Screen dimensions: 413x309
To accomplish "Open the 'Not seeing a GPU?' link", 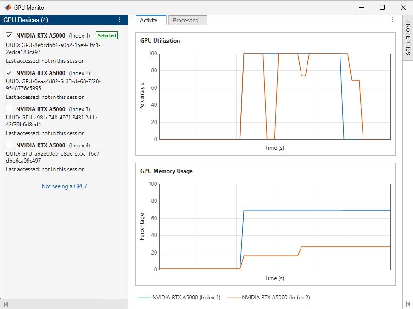I will 64,186.
